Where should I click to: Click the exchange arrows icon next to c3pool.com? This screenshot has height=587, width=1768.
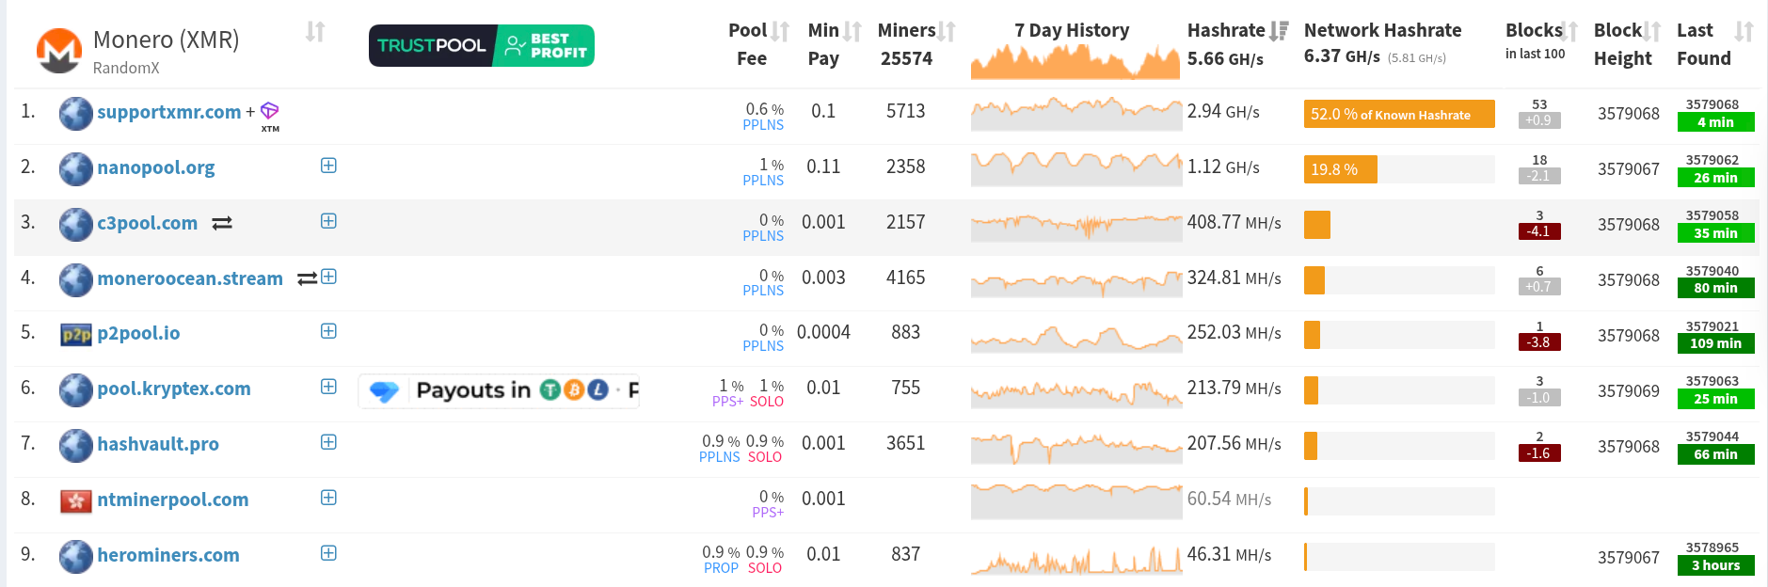[x=222, y=224]
